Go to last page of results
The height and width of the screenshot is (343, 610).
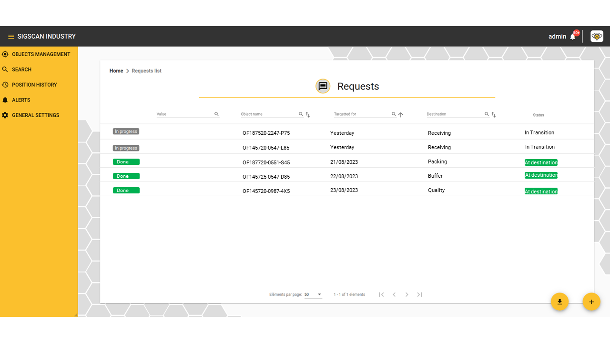(x=419, y=294)
